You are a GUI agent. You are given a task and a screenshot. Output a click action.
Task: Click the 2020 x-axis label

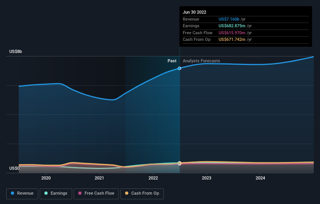point(46,178)
